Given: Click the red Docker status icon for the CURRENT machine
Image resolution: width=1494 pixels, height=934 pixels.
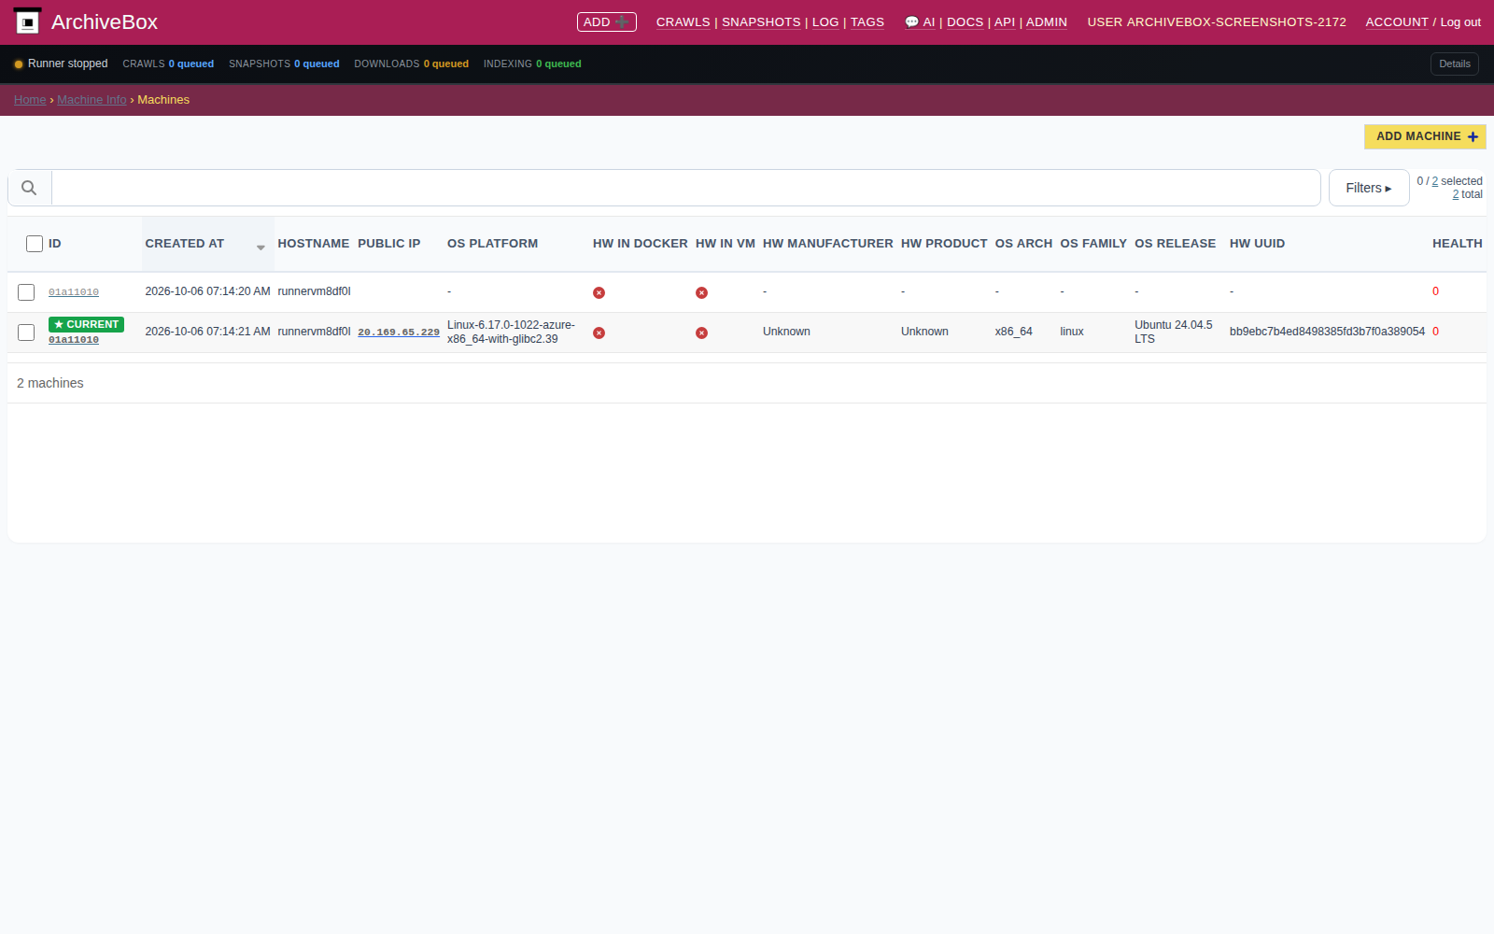Looking at the screenshot, I should 599,333.
